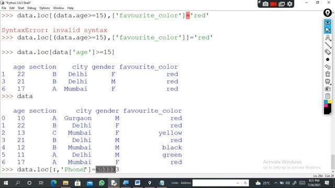Click the 'Ln: 294' status bar entry
This screenshot has height=188, width=335.
(318, 176)
